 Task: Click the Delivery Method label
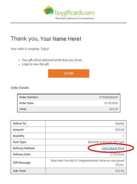click(x=24, y=148)
